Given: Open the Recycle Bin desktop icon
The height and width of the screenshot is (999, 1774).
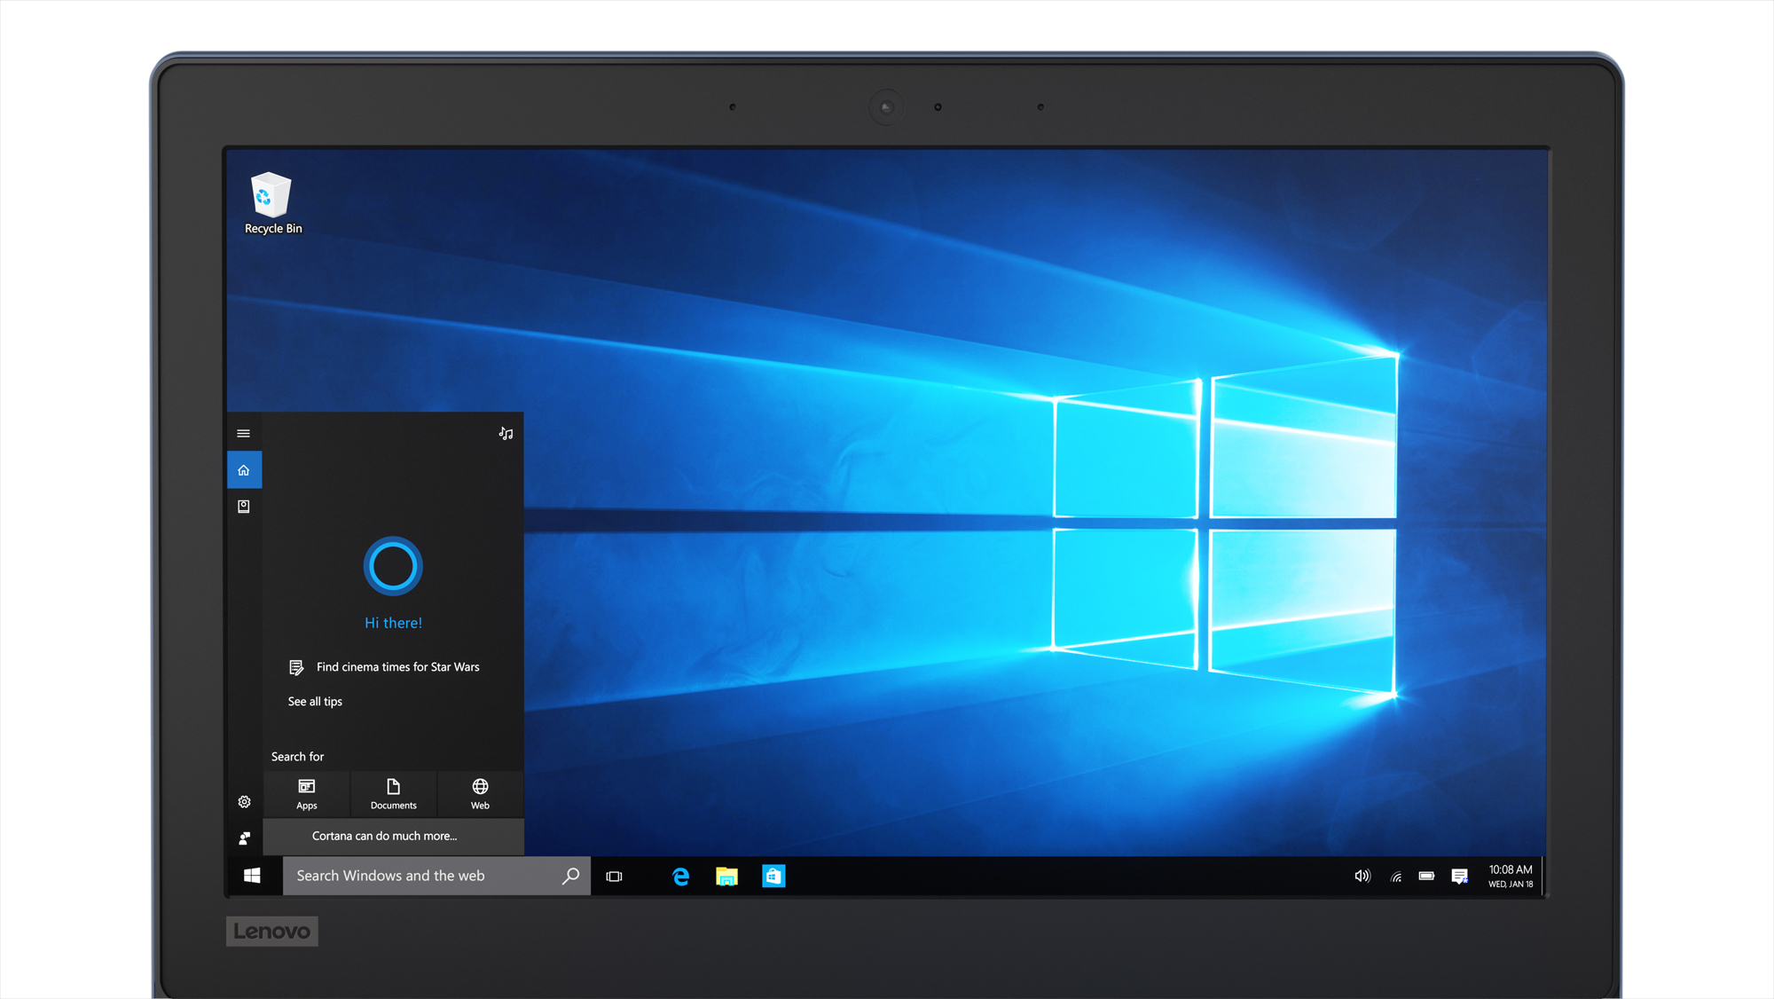Looking at the screenshot, I should [272, 203].
